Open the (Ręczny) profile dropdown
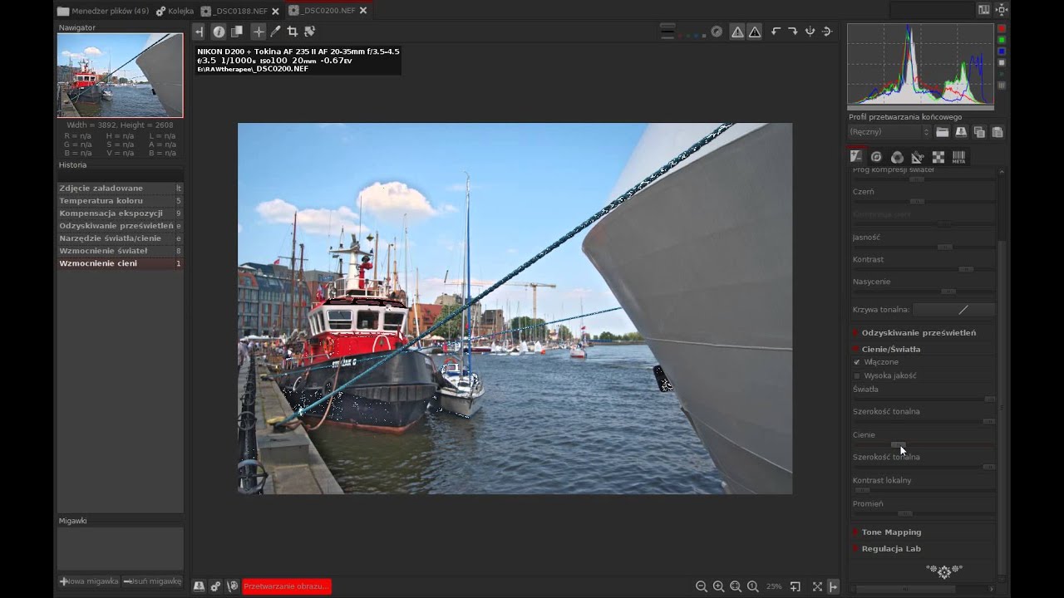The width and height of the screenshot is (1064, 598). coord(889,132)
